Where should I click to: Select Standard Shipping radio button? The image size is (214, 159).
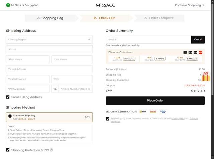point(10,116)
